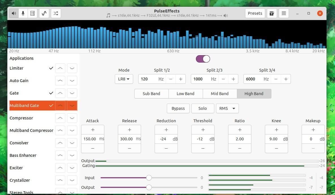This screenshot has height=195, width=335.
Task: Open the help icon next to Presets
Action: [272, 13]
